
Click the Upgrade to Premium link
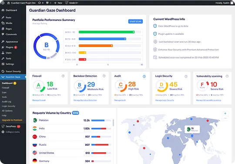pyautogui.click(x=12, y=120)
